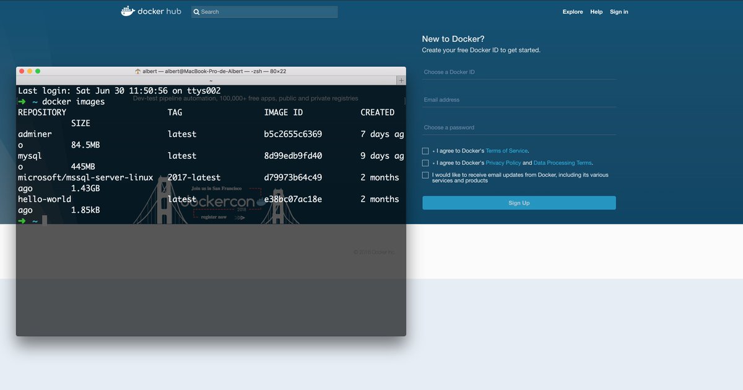Viewport: 743px width, 390px height.
Task: Click 'microsoft/mssql-server-linux' repository name
Action: [85, 177]
